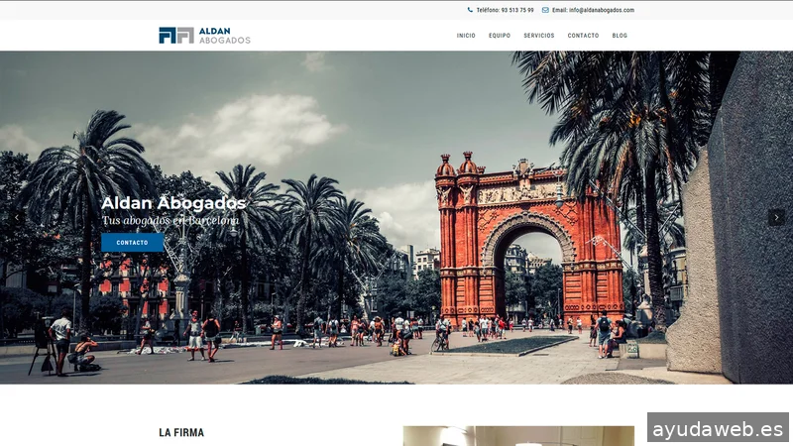Click the blue Contacto button on hero

133,242
